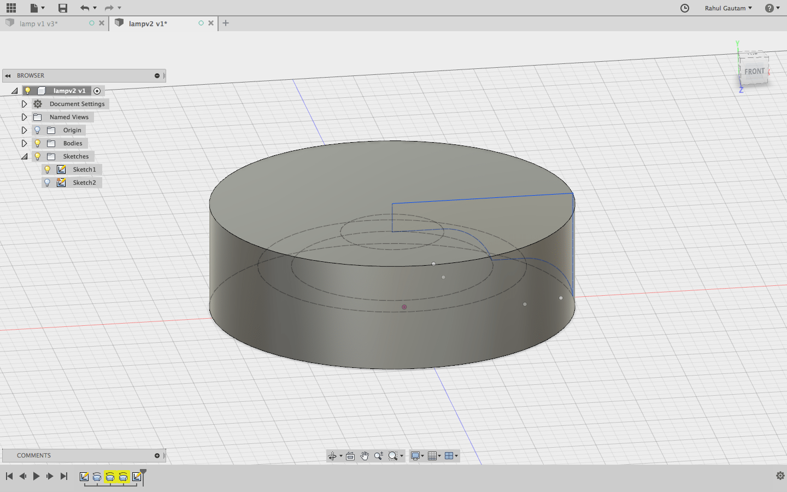Open the job status clock icon

(x=685, y=8)
